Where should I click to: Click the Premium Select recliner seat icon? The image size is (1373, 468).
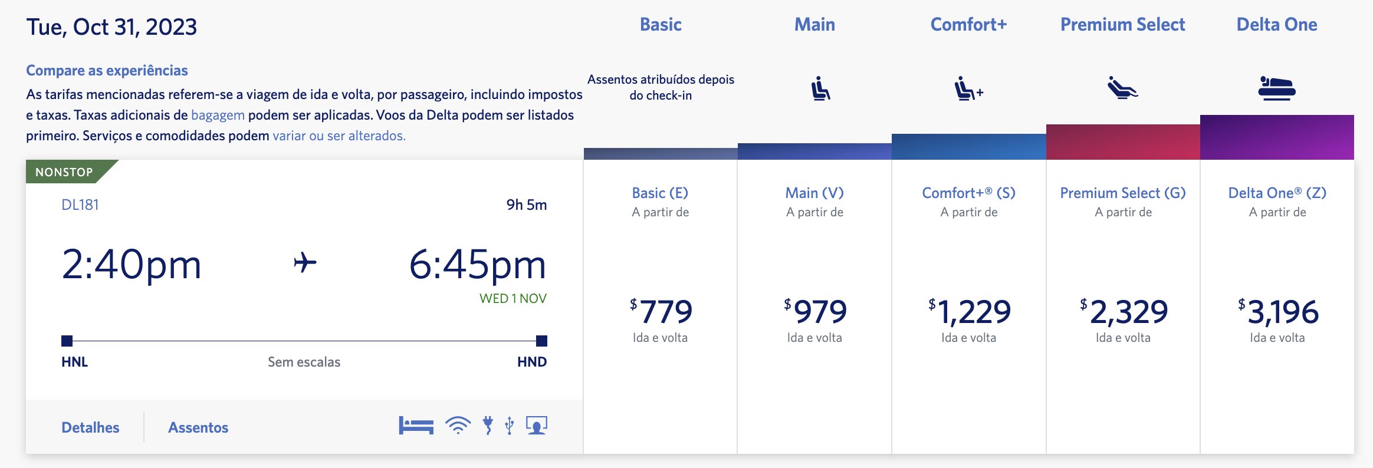click(1122, 88)
